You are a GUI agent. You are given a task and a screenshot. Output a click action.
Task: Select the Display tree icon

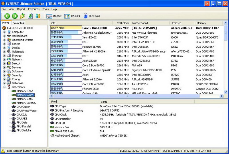coord(9,48)
